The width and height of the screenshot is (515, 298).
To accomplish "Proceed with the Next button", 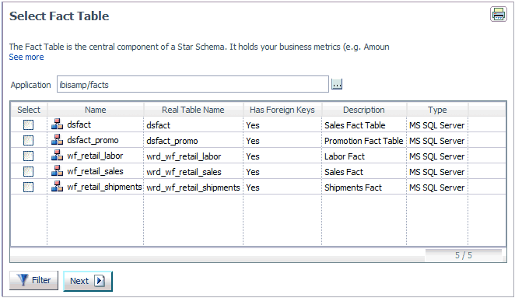I will pos(88,281).
